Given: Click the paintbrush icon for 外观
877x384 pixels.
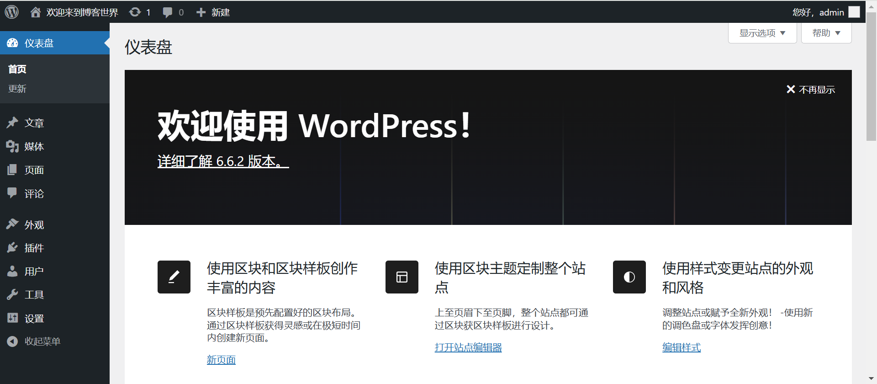Looking at the screenshot, I should click(x=12, y=224).
